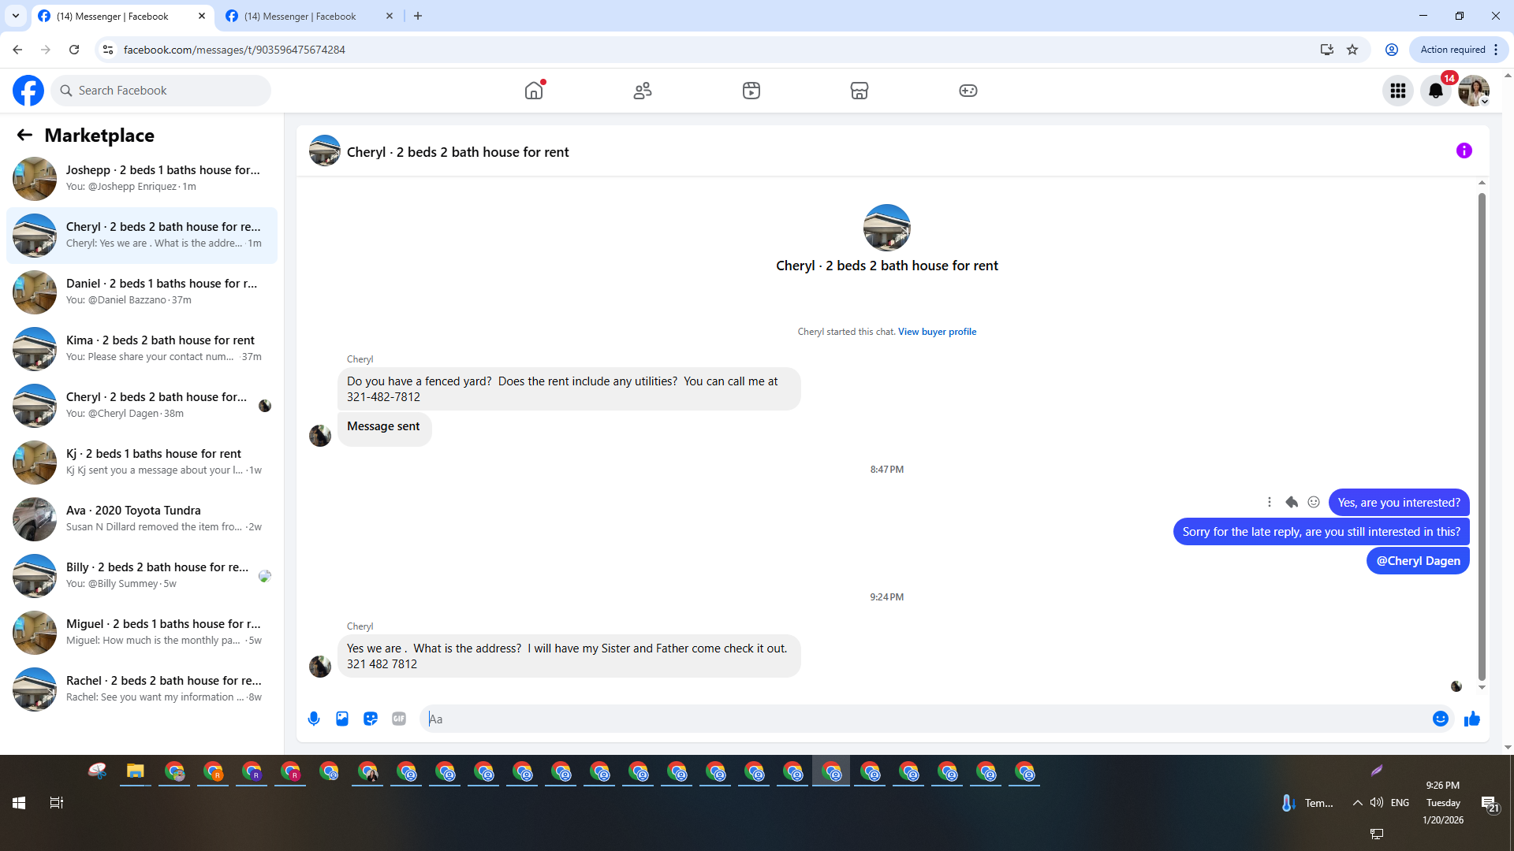View site information icon in address bar

[108, 50]
